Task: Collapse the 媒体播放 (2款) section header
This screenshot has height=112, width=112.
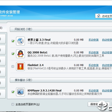Action: click(x=61, y=80)
